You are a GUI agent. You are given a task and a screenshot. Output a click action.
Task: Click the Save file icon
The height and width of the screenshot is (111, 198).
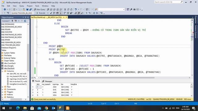click(28, 10)
